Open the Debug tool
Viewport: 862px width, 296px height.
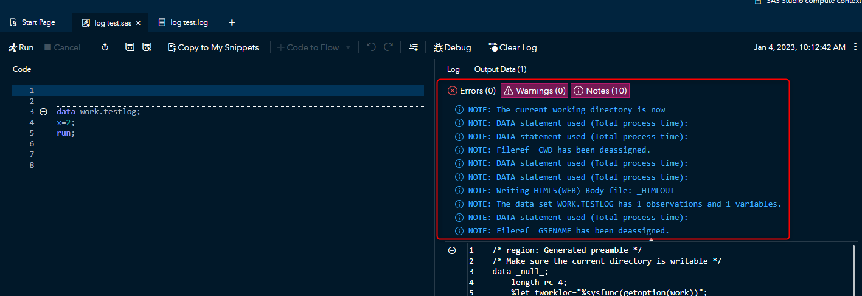coord(452,47)
